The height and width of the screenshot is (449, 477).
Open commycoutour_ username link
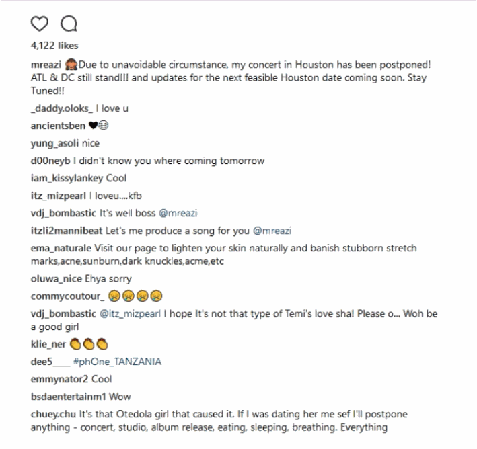pos(67,296)
